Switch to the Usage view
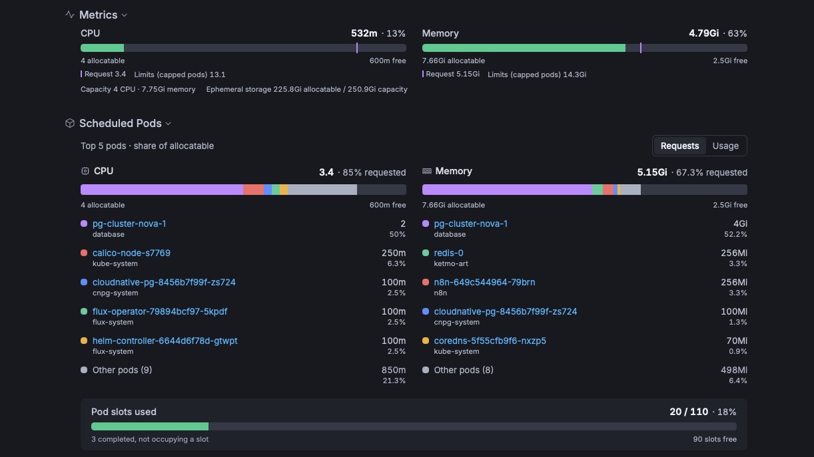The width and height of the screenshot is (814, 457). tap(725, 146)
